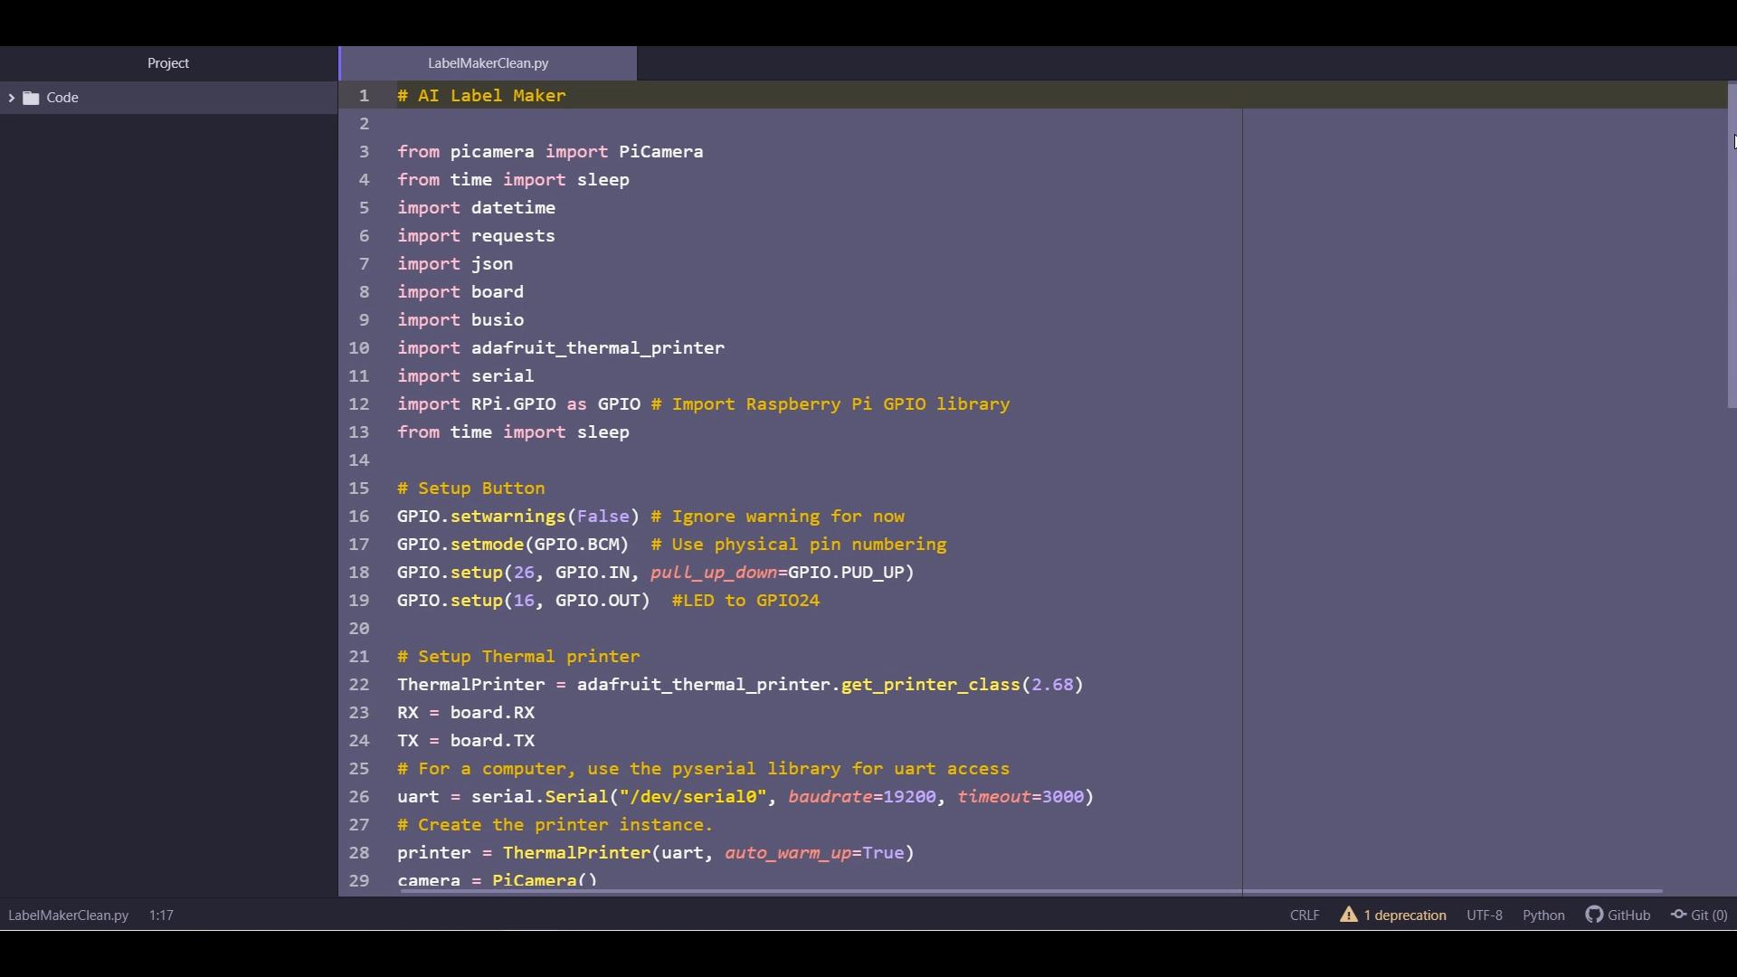
Task: Open the Python grammar selector
Action: 1543,915
